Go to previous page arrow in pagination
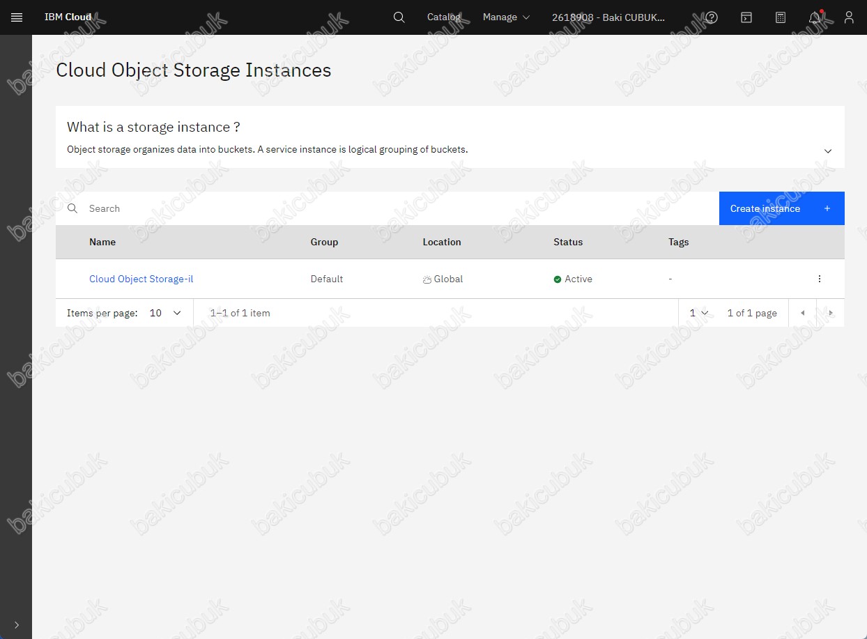 pos(802,313)
